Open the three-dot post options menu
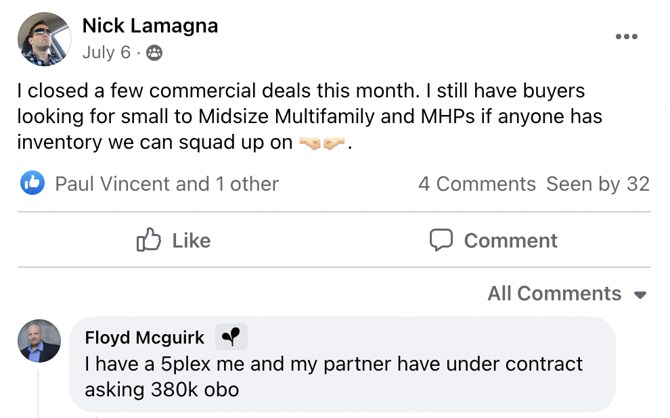 click(626, 37)
